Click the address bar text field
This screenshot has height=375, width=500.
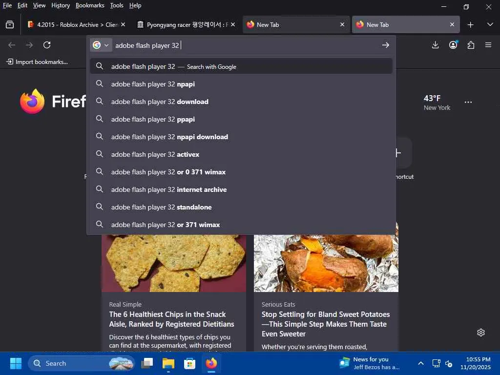[x=246, y=45]
